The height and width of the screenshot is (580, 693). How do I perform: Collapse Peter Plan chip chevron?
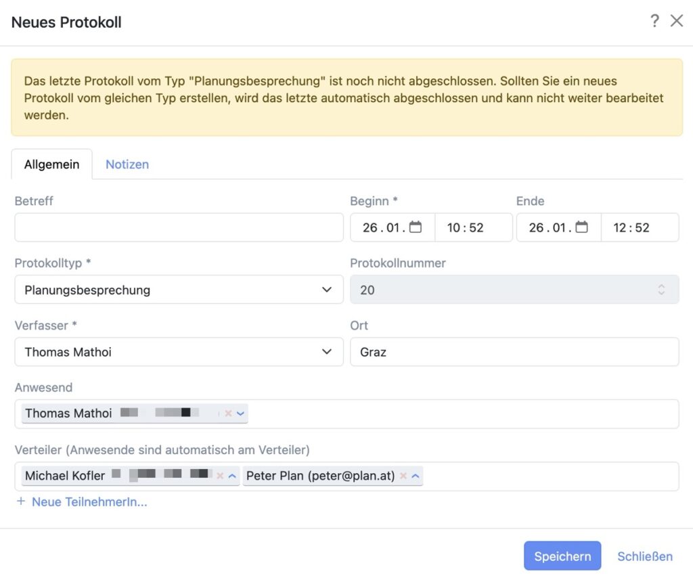tap(416, 476)
